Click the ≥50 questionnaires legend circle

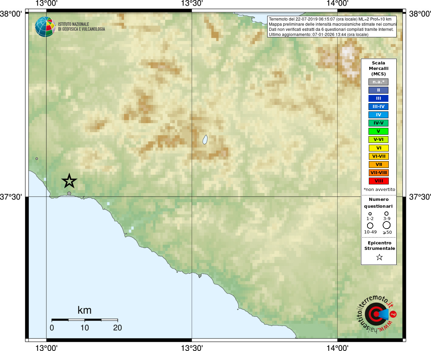pyautogui.click(x=387, y=225)
